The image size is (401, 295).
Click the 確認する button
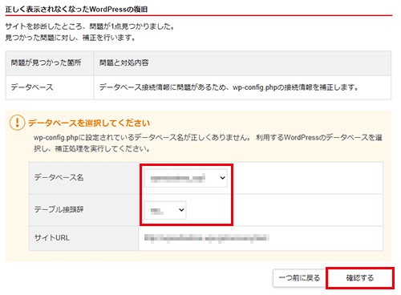360,278
